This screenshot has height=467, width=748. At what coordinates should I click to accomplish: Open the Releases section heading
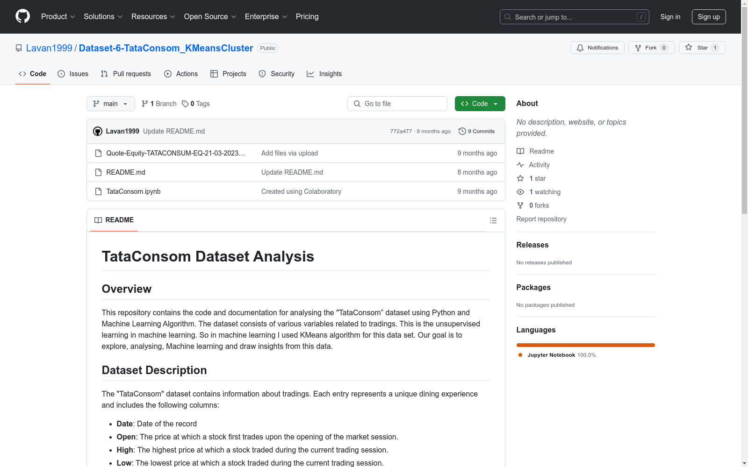[532, 245]
